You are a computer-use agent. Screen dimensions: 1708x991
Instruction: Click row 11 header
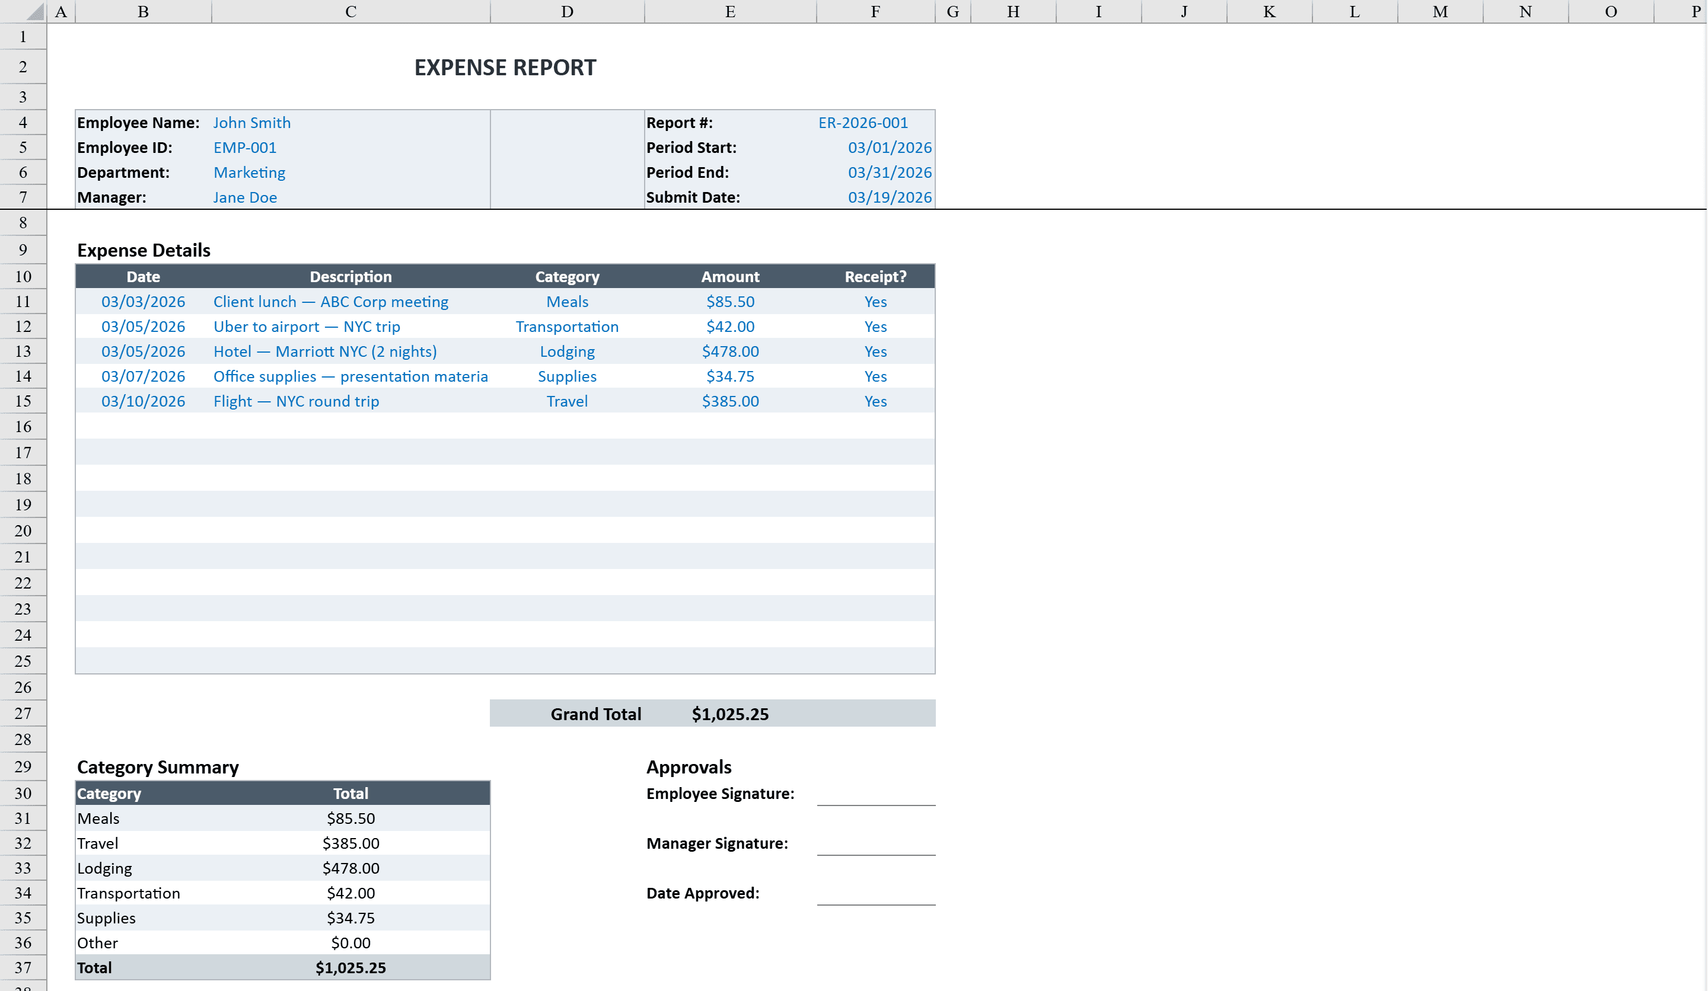(23, 302)
